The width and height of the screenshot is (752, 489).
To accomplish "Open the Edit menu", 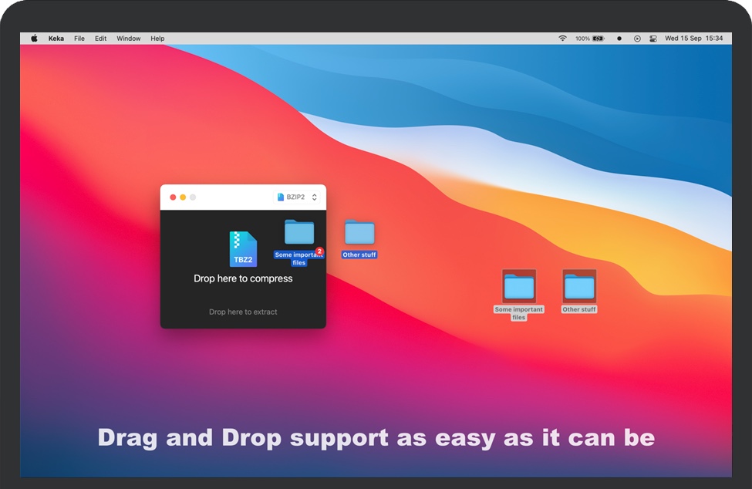I will click(x=101, y=39).
